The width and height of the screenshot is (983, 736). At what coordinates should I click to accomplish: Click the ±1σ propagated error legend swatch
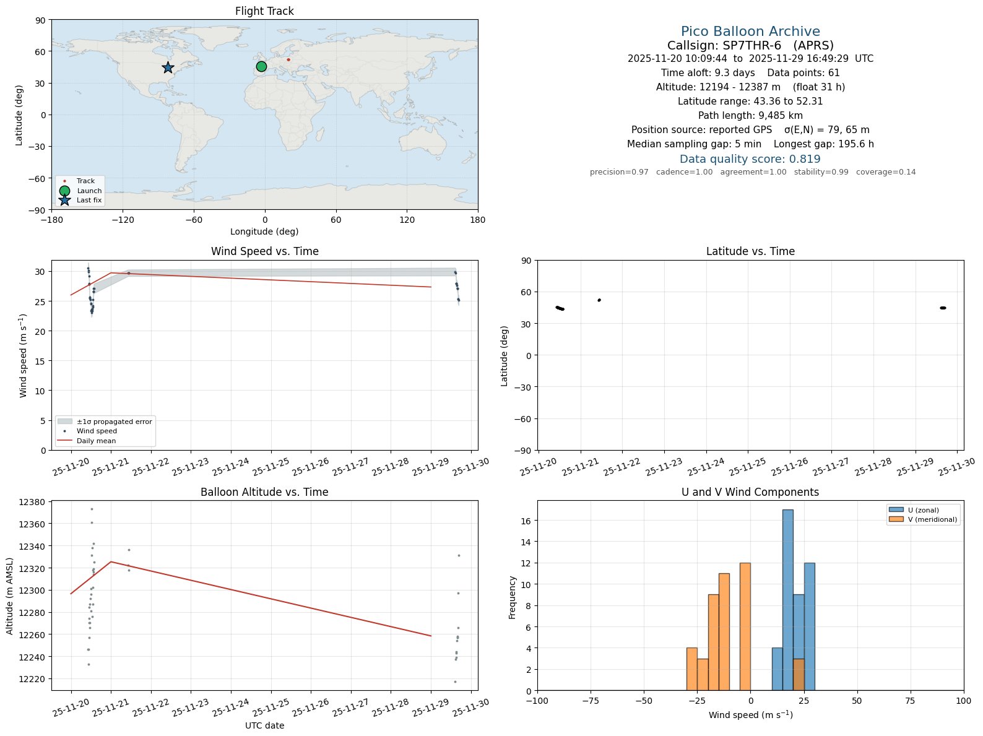coord(64,422)
